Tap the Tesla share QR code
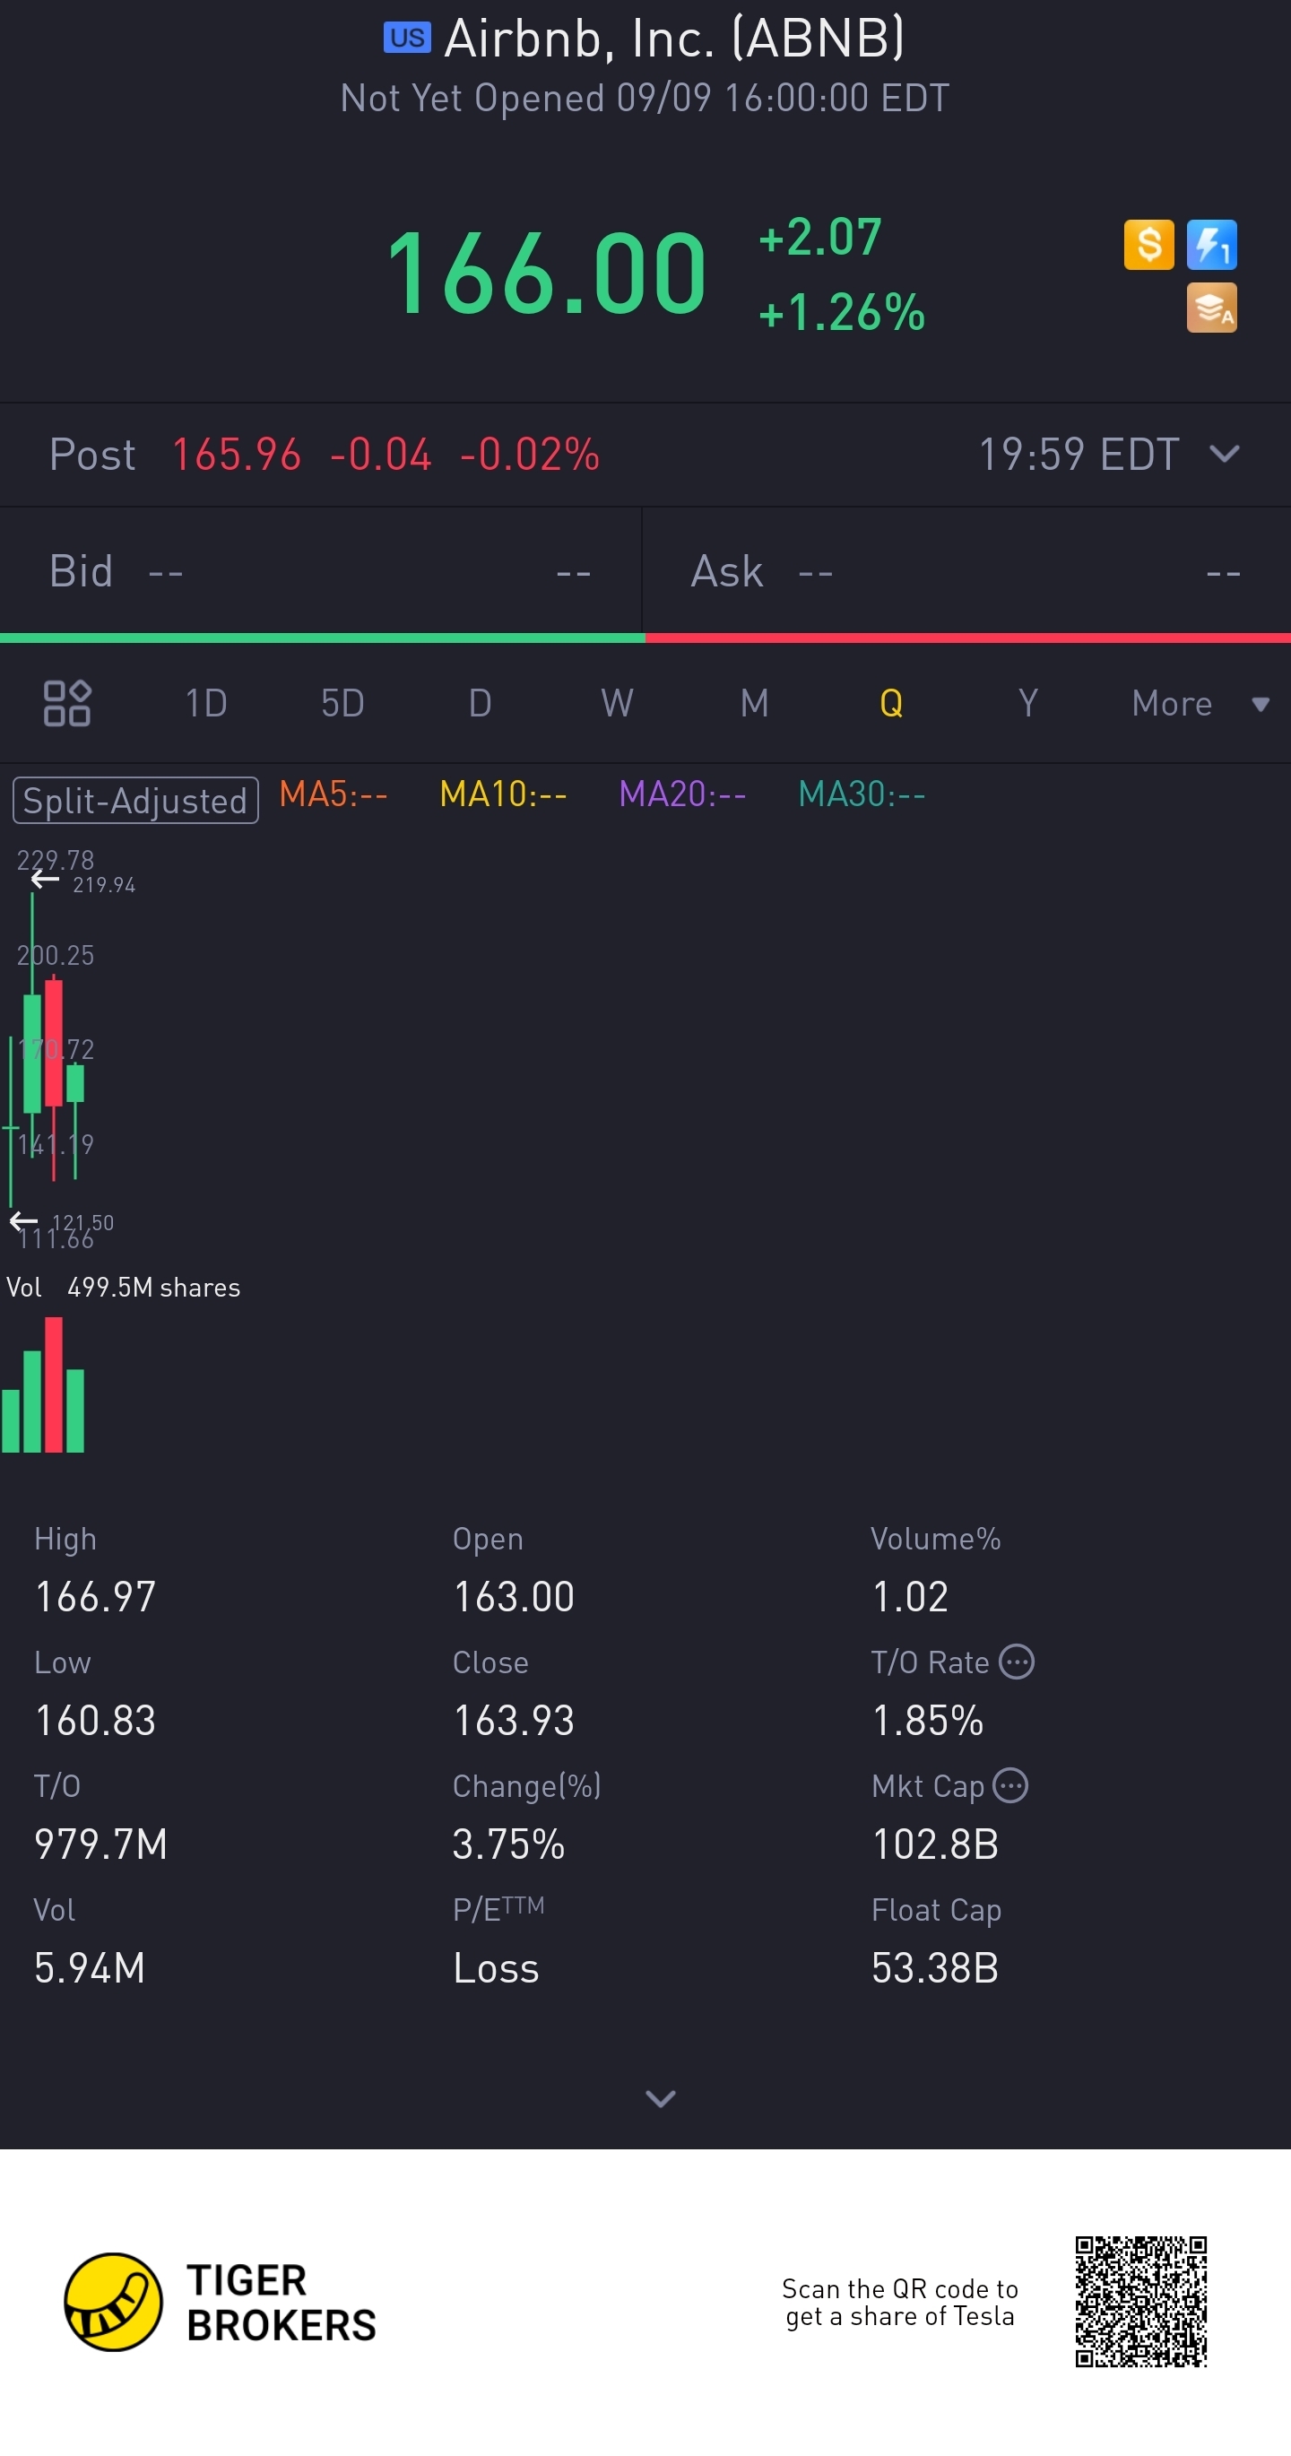This screenshot has height=2456, width=1291. [x=1140, y=2302]
